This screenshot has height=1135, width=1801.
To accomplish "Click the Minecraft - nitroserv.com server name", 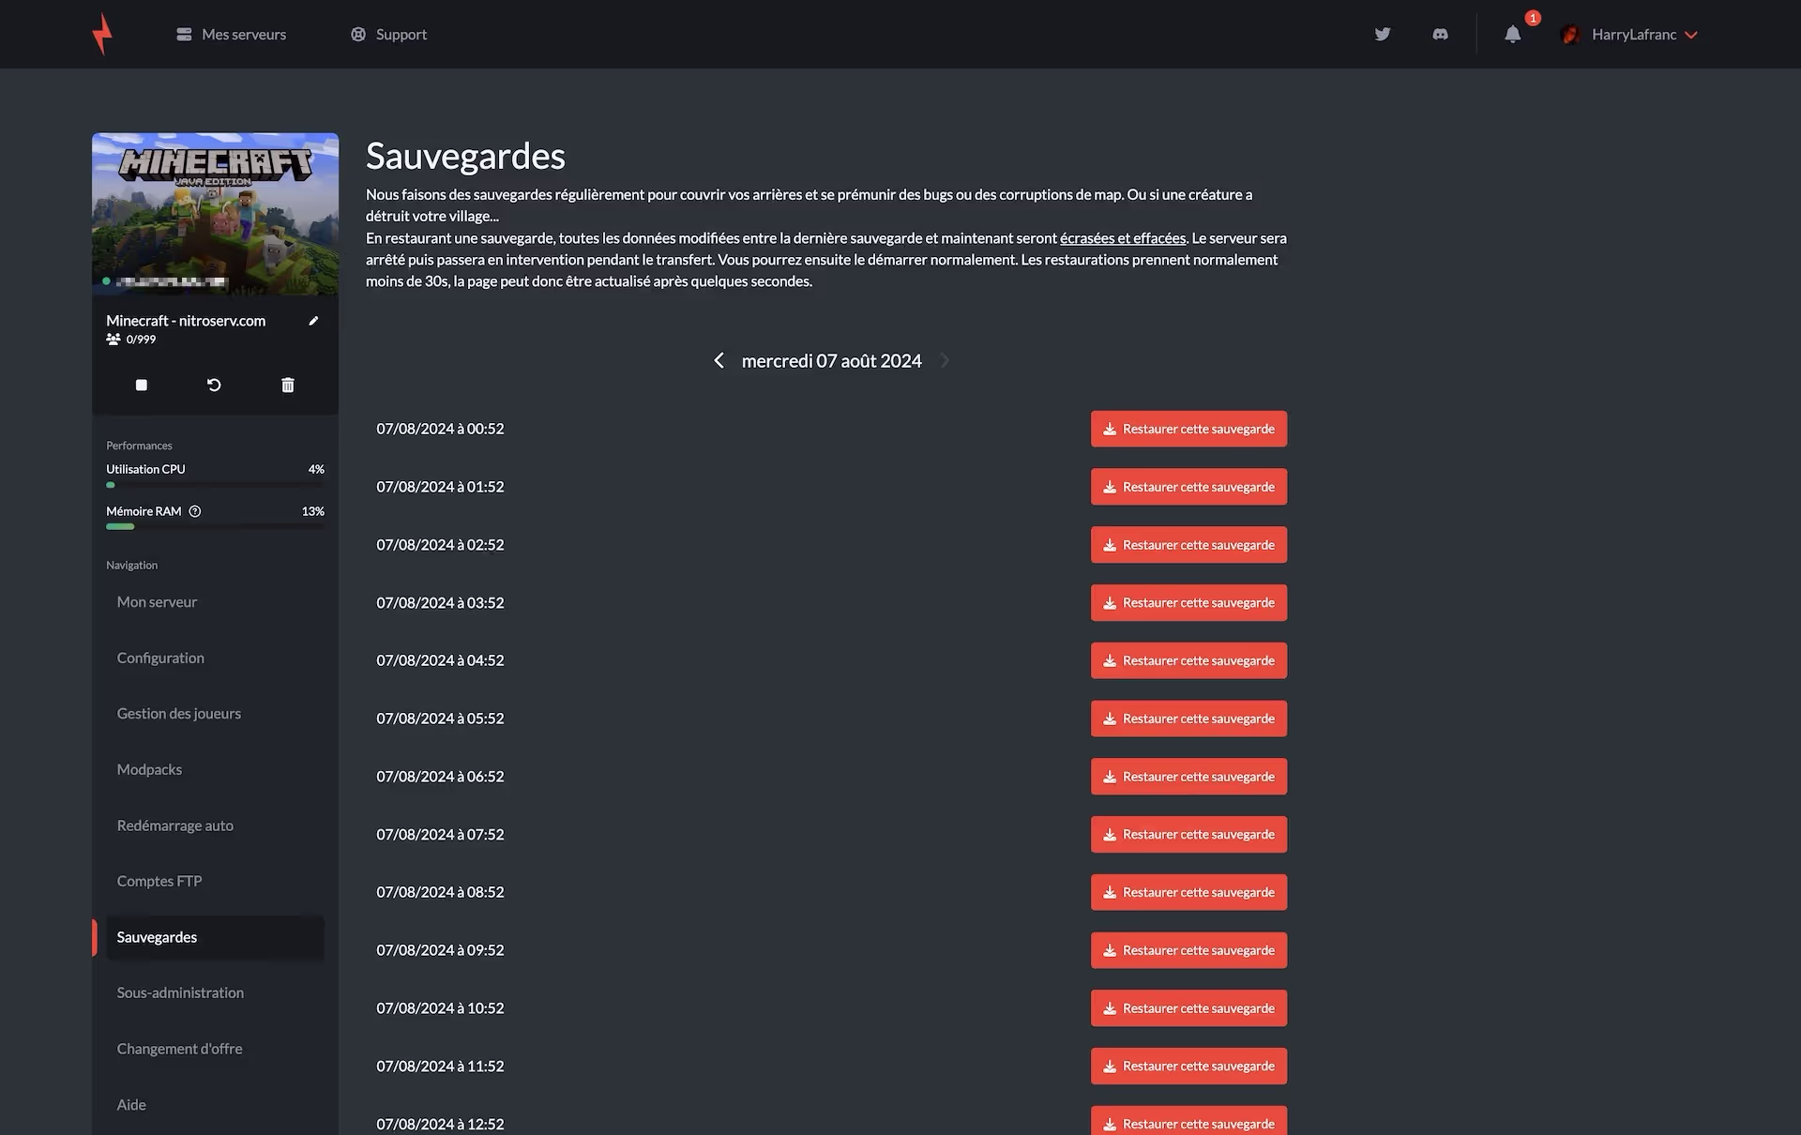I will (186, 321).
